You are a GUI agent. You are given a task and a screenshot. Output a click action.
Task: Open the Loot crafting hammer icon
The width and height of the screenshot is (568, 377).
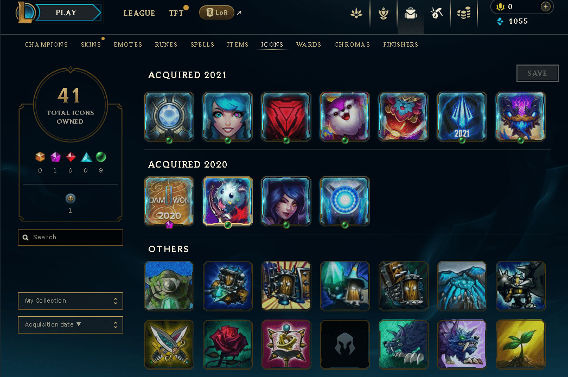437,14
